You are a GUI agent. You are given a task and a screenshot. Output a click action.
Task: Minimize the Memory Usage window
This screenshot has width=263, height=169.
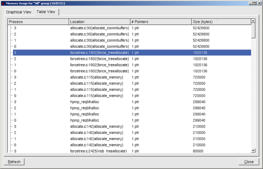251,3
